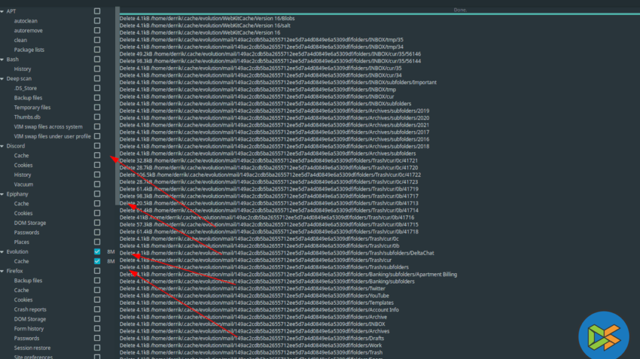
Task: Enable the autoremove checkbox
Action: pos(97,30)
